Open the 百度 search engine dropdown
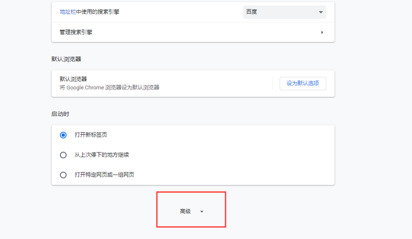 pyautogui.click(x=284, y=12)
